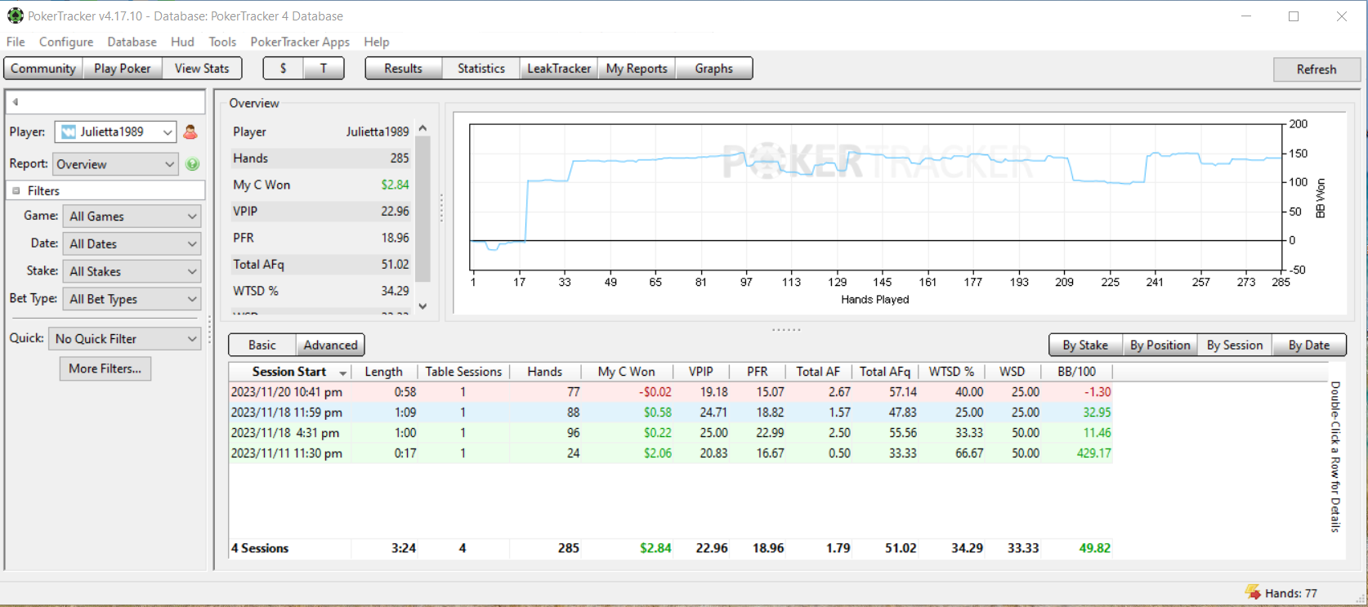Open the Player dropdown showing Julietta1989
1368x607 pixels.
click(x=115, y=132)
